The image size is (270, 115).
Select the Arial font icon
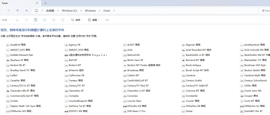125,50
